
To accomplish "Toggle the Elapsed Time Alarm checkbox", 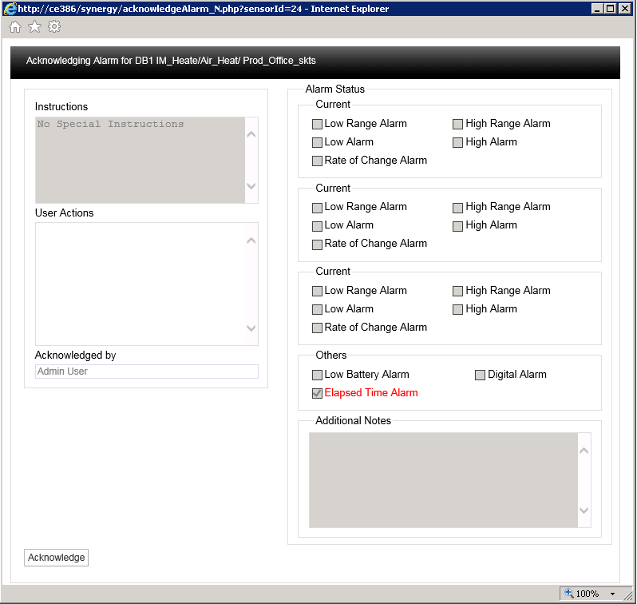I will point(317,393).
